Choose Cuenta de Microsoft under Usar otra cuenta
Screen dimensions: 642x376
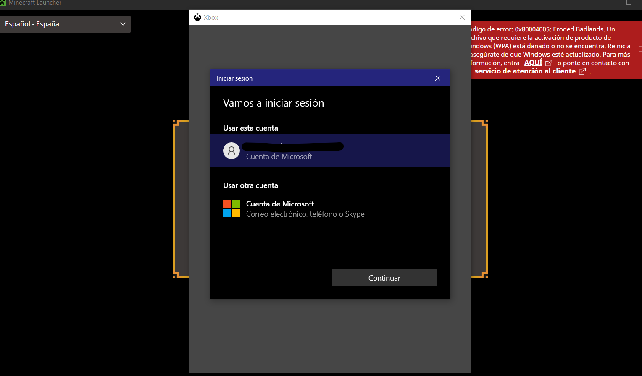pos(330,209)
